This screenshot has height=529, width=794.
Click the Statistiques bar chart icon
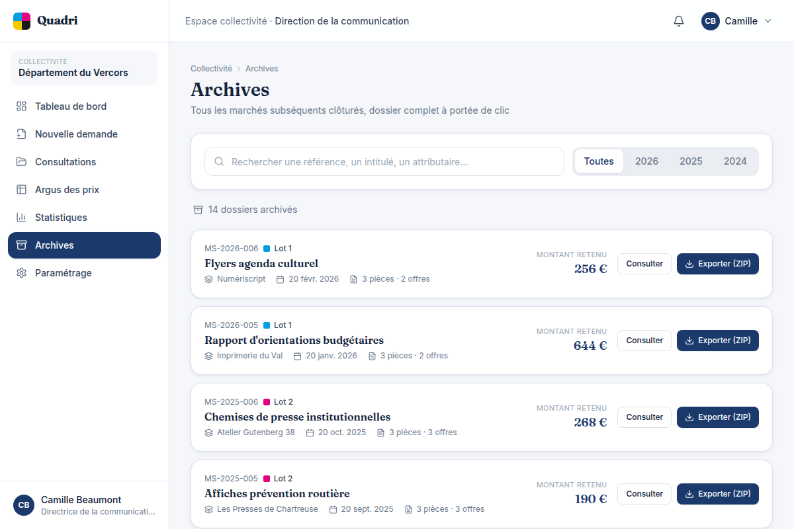tap(22, 218)
